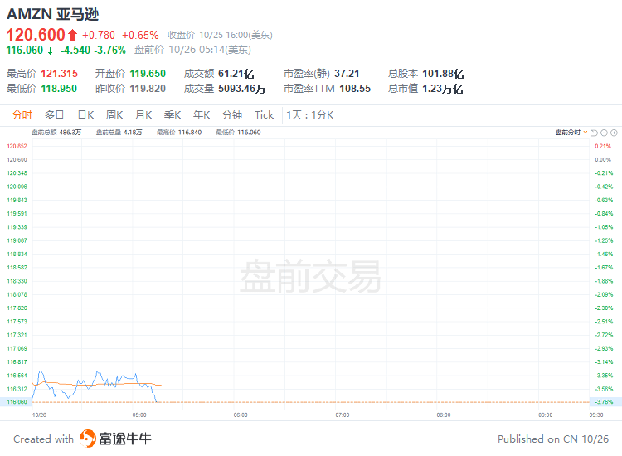Click the -3.76% pre-market change
622x456 pixels.
tap(109, 50)
